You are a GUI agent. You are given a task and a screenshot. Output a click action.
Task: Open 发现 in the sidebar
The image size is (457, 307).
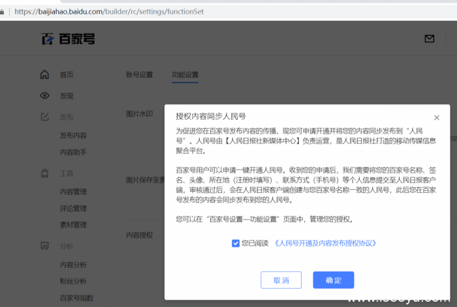67,96
